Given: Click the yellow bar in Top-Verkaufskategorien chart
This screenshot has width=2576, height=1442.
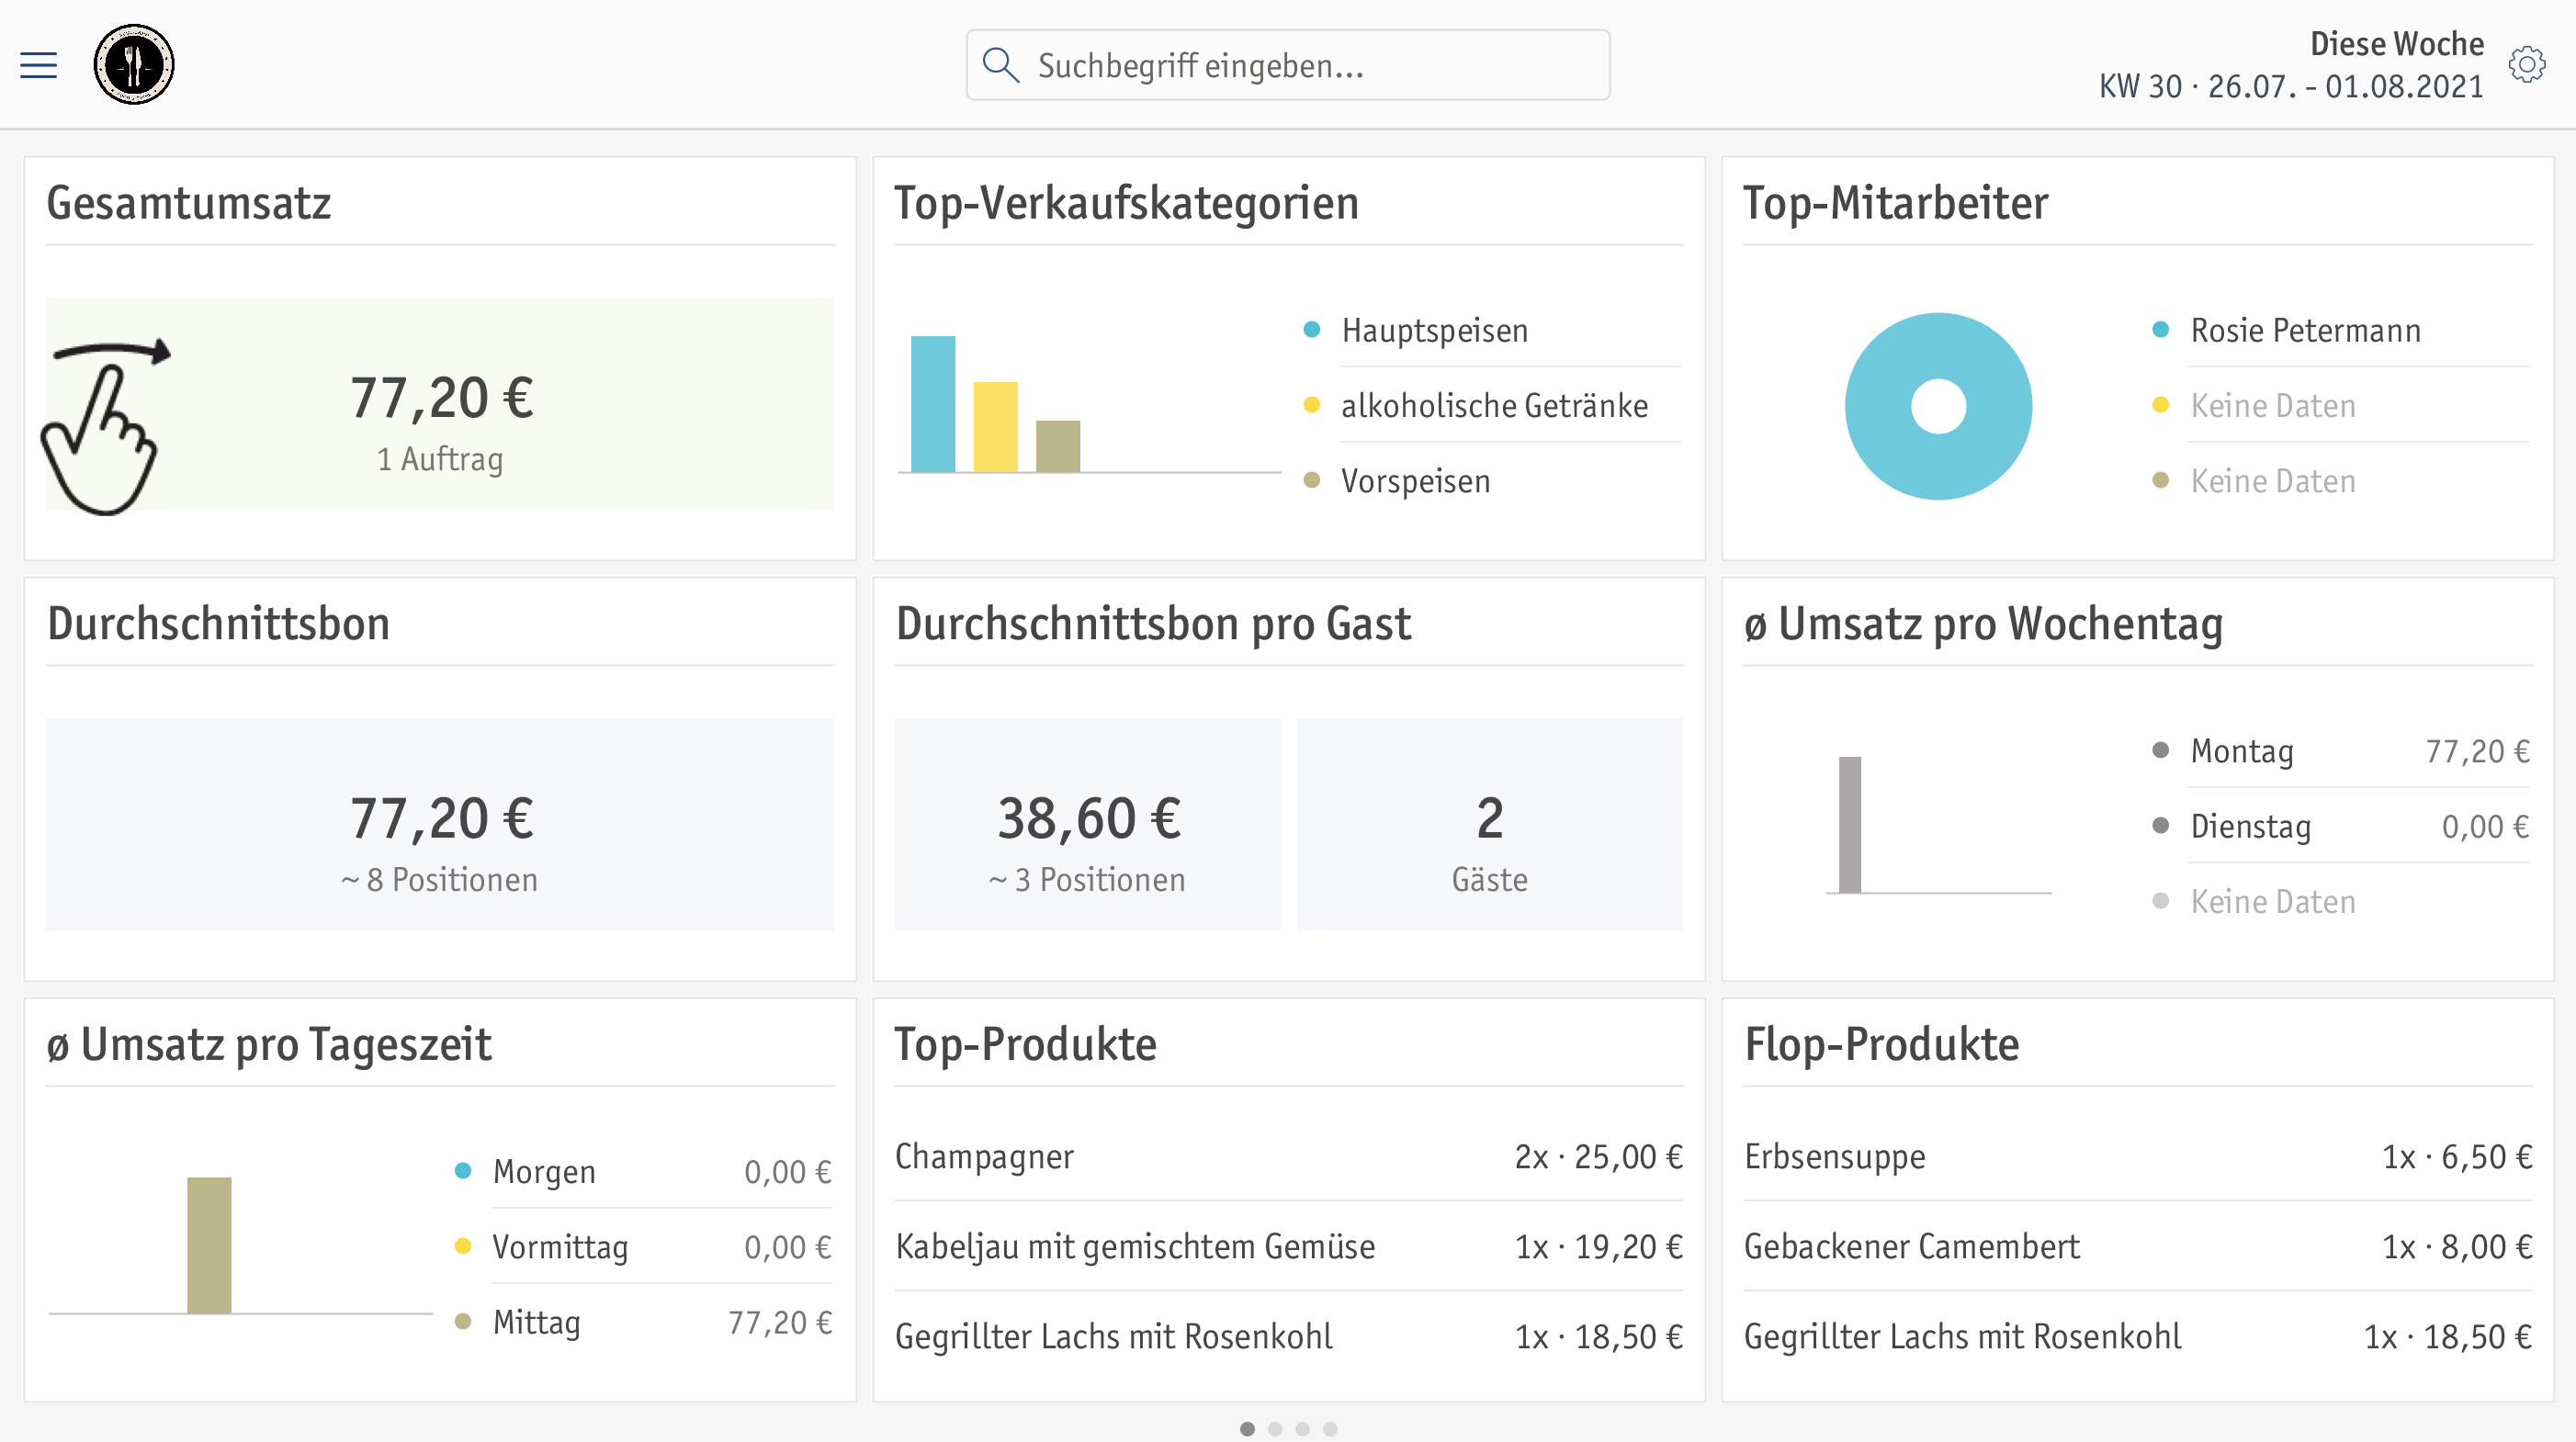Looking at the screenshot, I should [995, 427].
